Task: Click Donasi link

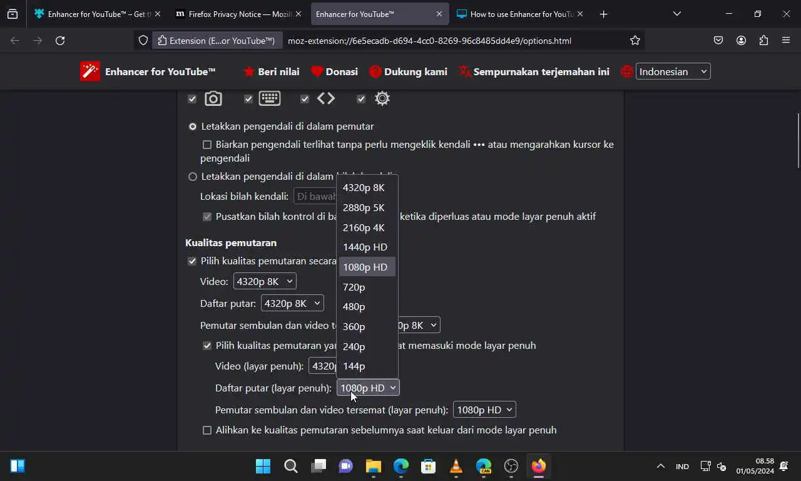Action: (x=334, y=71)
